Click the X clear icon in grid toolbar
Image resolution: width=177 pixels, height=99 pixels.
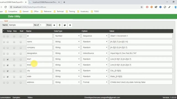coord(70,25)
